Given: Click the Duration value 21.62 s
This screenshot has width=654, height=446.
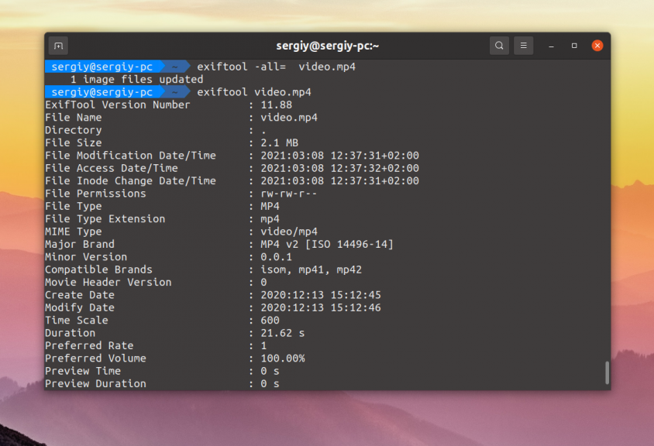Looking at the screenshot, I should [x=282, y=333].
